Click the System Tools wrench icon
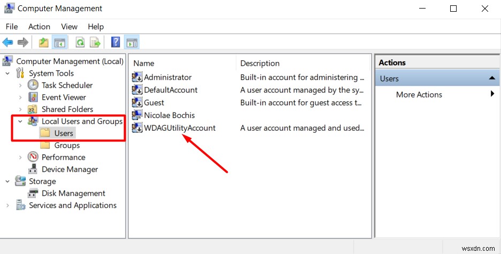501x254 pixels. coord(20,73)
